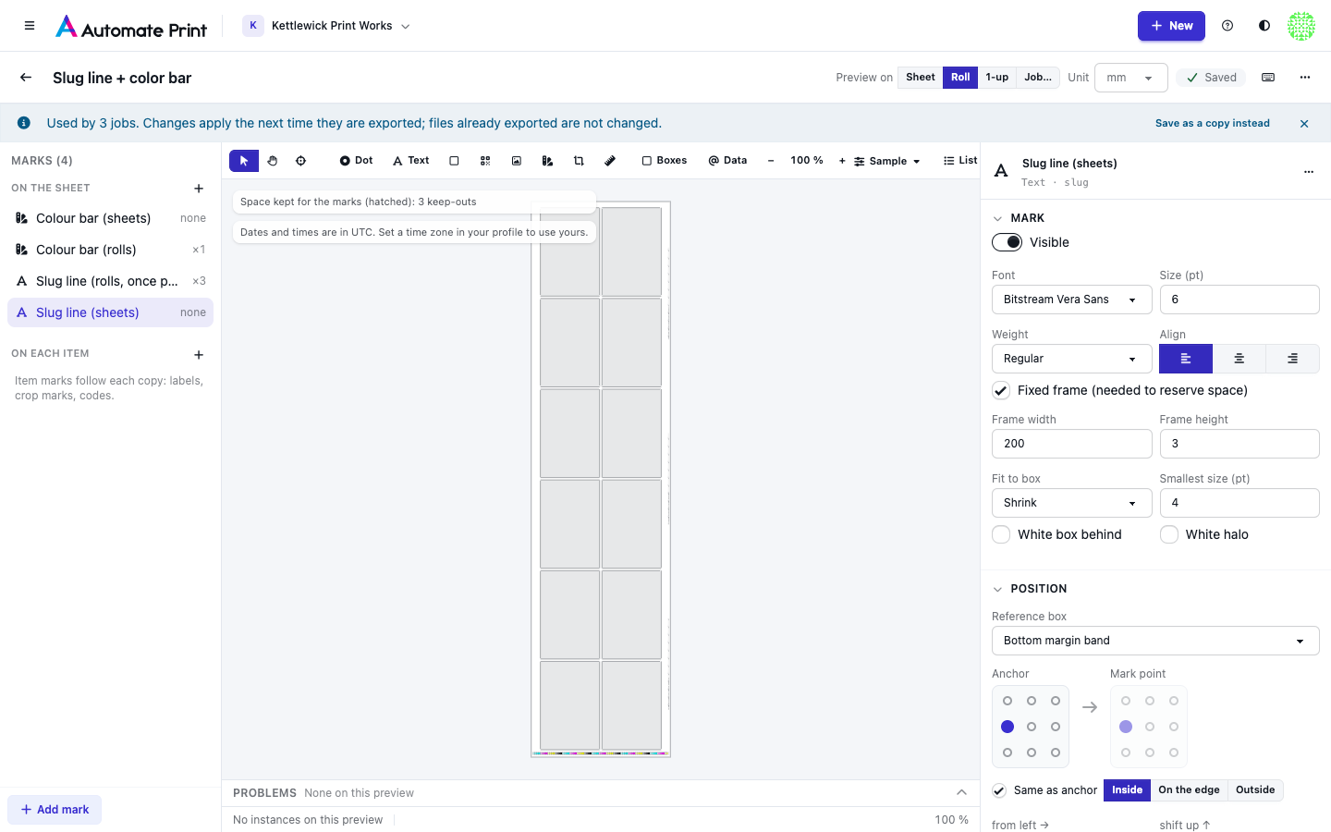Select the colour bar tool
The width and height of the screenshot is (1331, 832).
coord(547,161)
